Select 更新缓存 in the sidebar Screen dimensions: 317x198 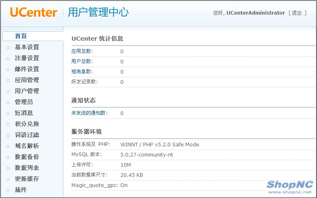click(x=27, y=178)
